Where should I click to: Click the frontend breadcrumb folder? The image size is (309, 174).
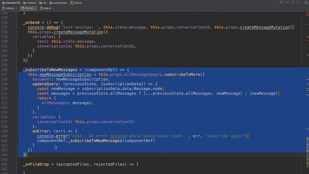(30, 3)
